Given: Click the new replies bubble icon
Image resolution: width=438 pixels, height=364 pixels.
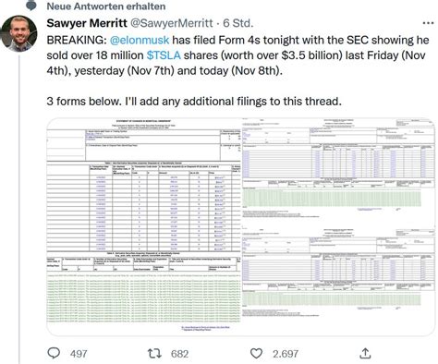Looking at the screenshot, I should coord(31,6).
